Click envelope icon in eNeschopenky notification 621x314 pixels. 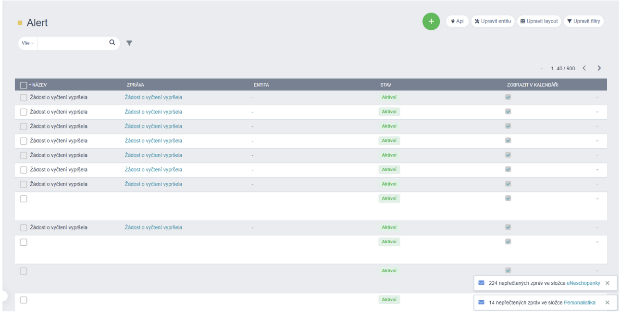tap(481, 283)
